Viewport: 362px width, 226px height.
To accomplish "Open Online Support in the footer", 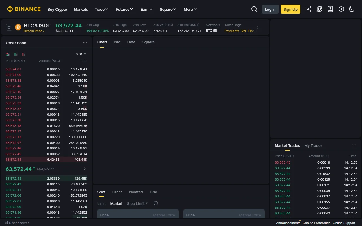I will point(344,223).
